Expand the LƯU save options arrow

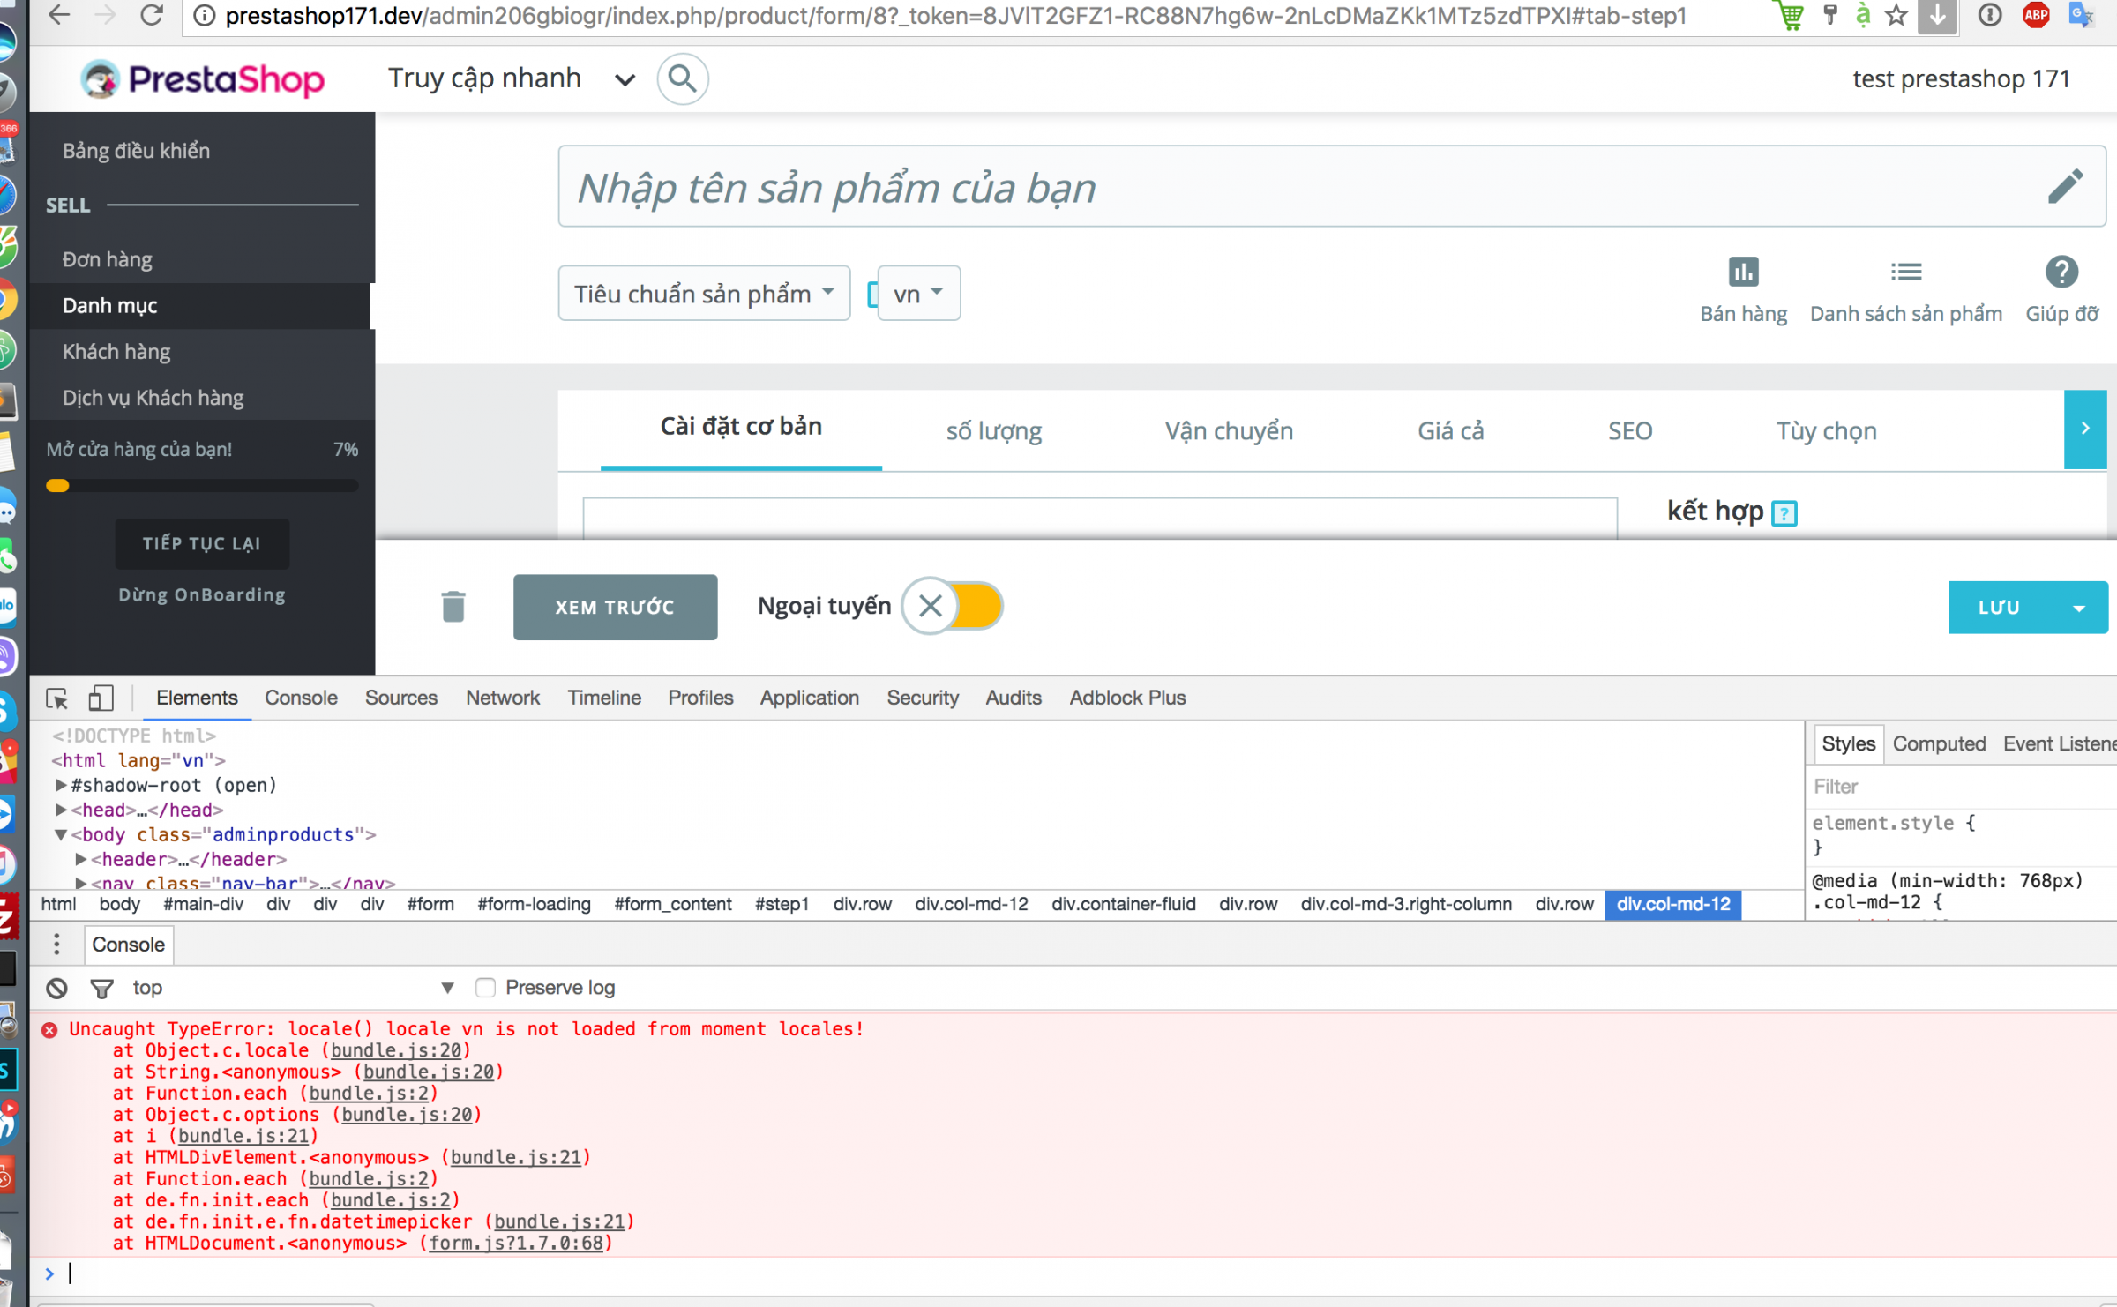(x=2079, y=608)
